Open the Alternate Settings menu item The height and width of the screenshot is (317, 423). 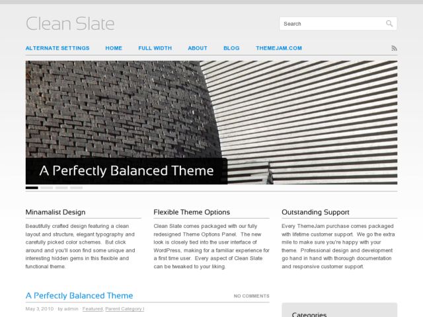(58, 48)
